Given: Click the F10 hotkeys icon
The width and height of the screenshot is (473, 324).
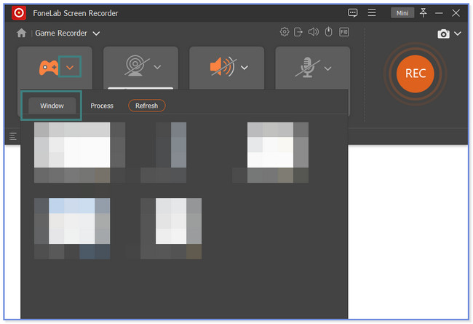Looking at the screenshot, I should point(344,32).
